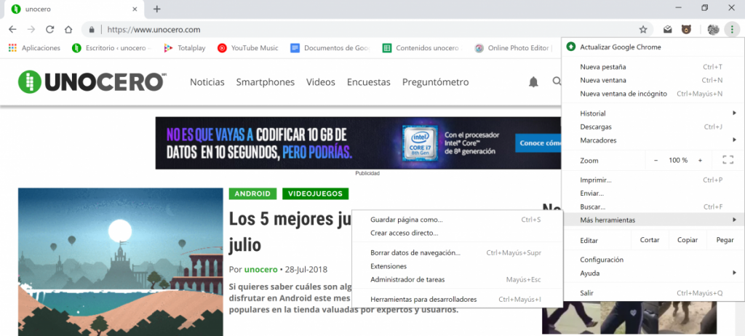
Task: Open Online Photo Editor bookmark
Action: 513,48
